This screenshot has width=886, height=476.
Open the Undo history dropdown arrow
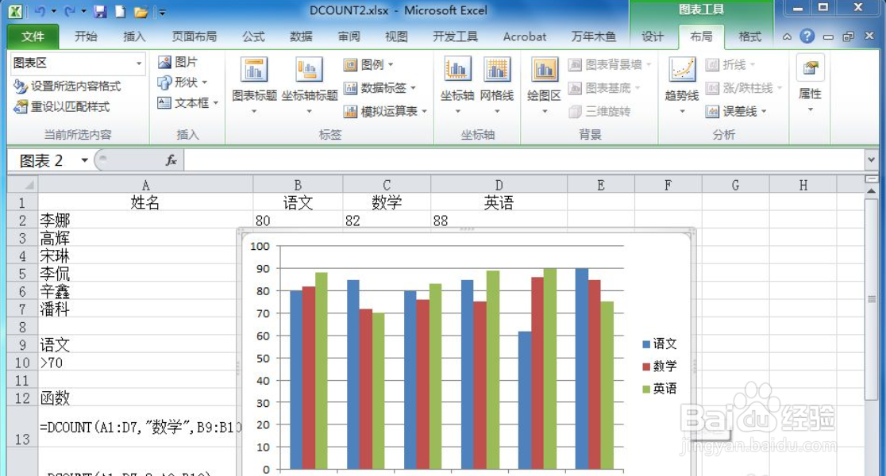[54, 11]
